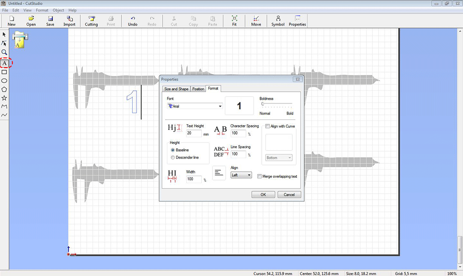Switch to the Position tab
Image resolution: width=463 pixels, height=276 pixels.
click(198, 89)
